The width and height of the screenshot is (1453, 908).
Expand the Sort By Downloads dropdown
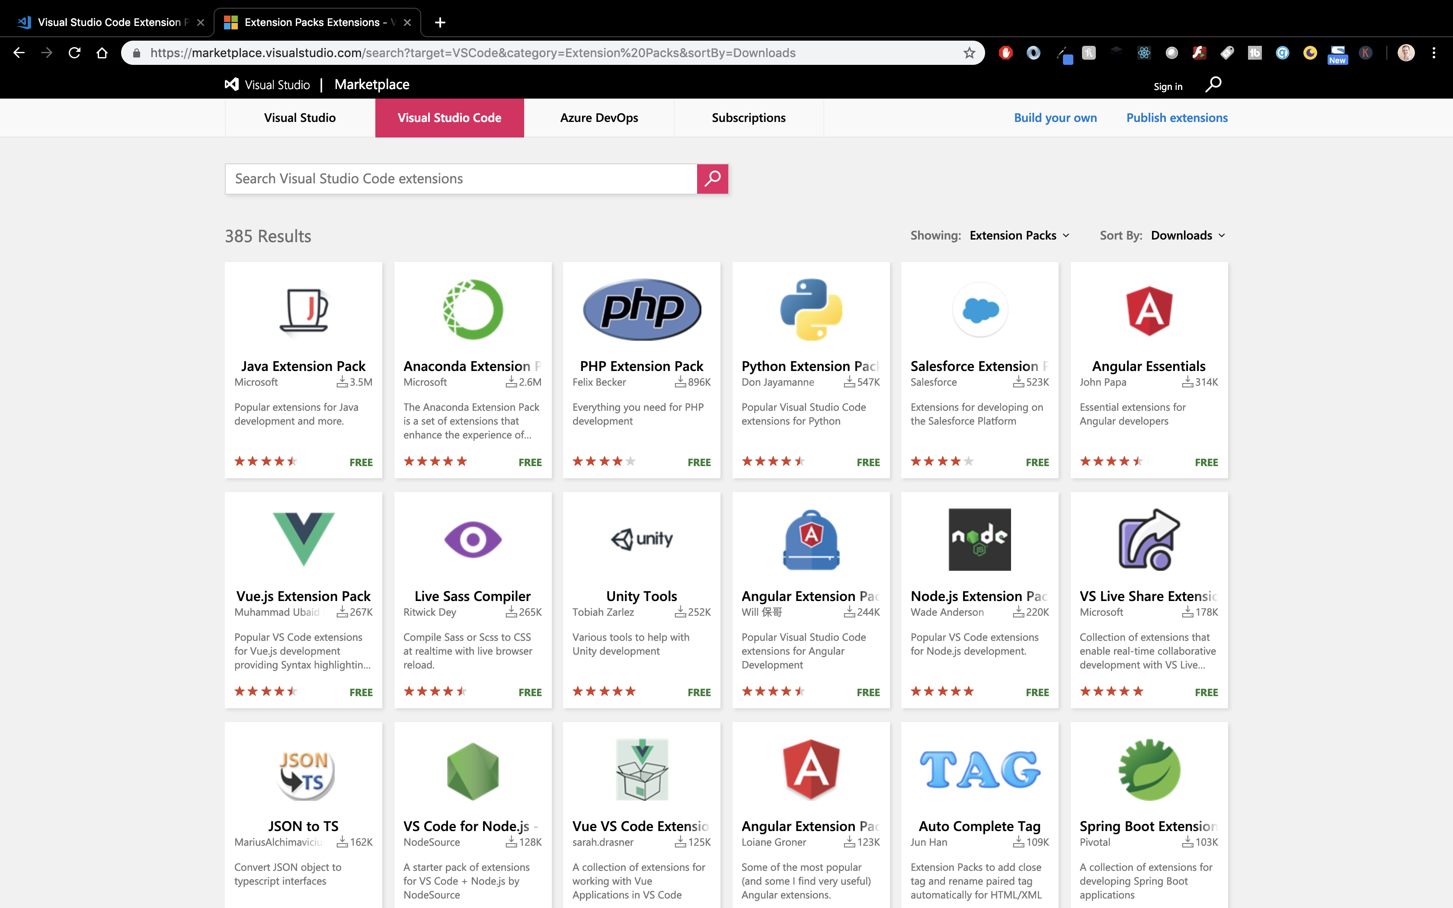click(x=1188, y=235)
